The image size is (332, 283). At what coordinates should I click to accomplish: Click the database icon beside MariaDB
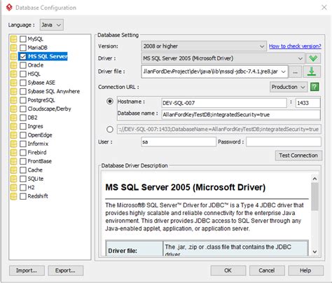(x=13, y=48)
